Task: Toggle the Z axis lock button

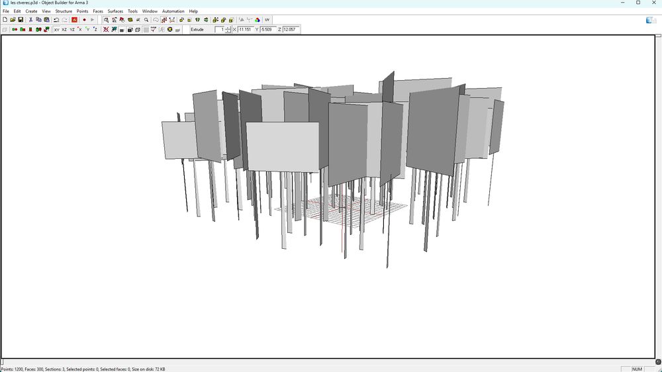Action: tap(95, 30)
